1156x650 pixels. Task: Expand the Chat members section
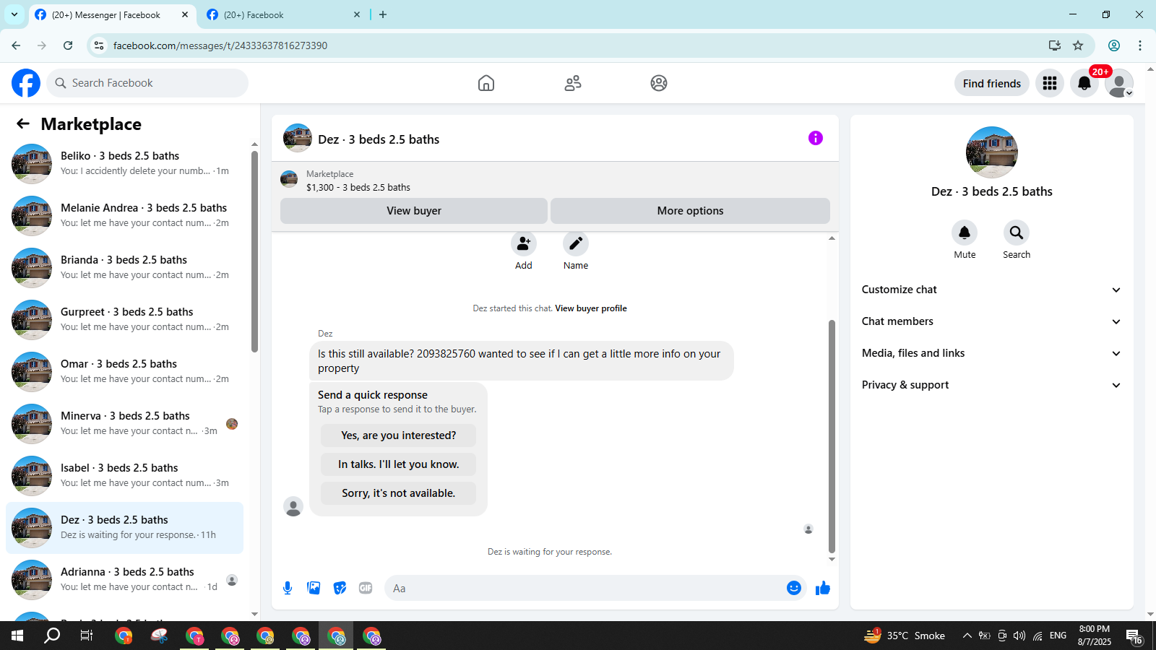point(992,321)
